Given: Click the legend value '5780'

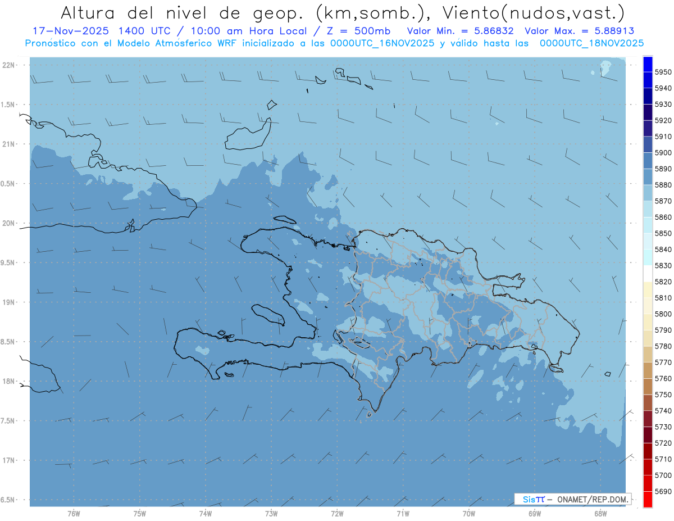Looking at the screenshot, I should click(663, 346).
